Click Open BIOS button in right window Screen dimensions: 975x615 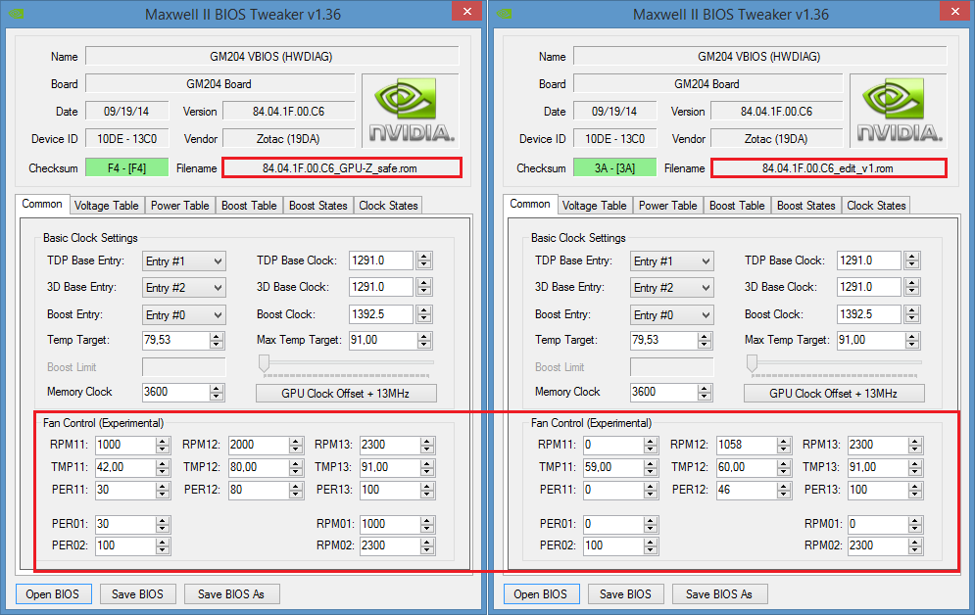pyautogui.click(x=541, y=593)
